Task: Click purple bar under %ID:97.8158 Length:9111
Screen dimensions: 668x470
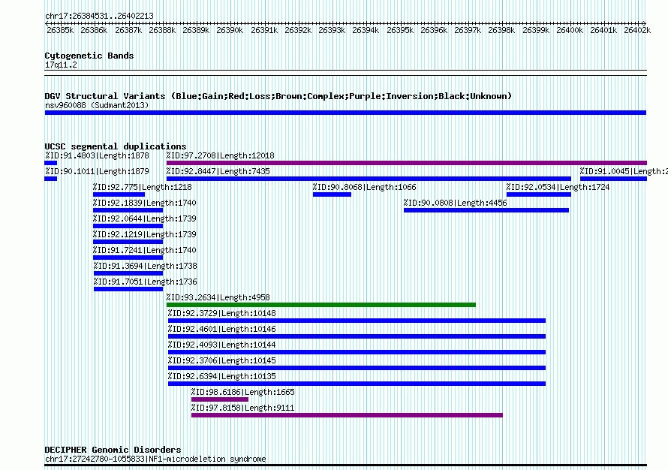Action: tap(347, 415)
